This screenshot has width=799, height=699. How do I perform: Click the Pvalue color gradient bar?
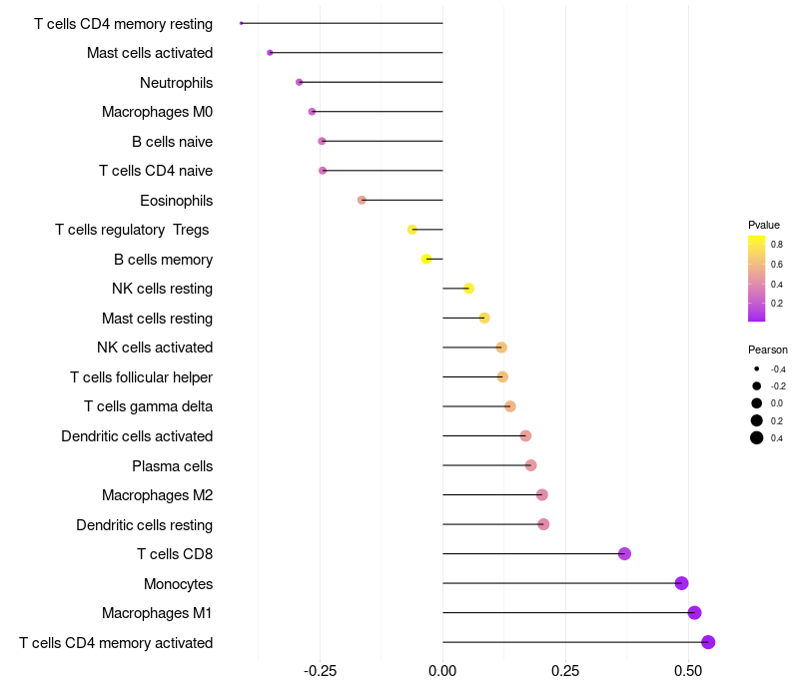(x=757, y=279)
